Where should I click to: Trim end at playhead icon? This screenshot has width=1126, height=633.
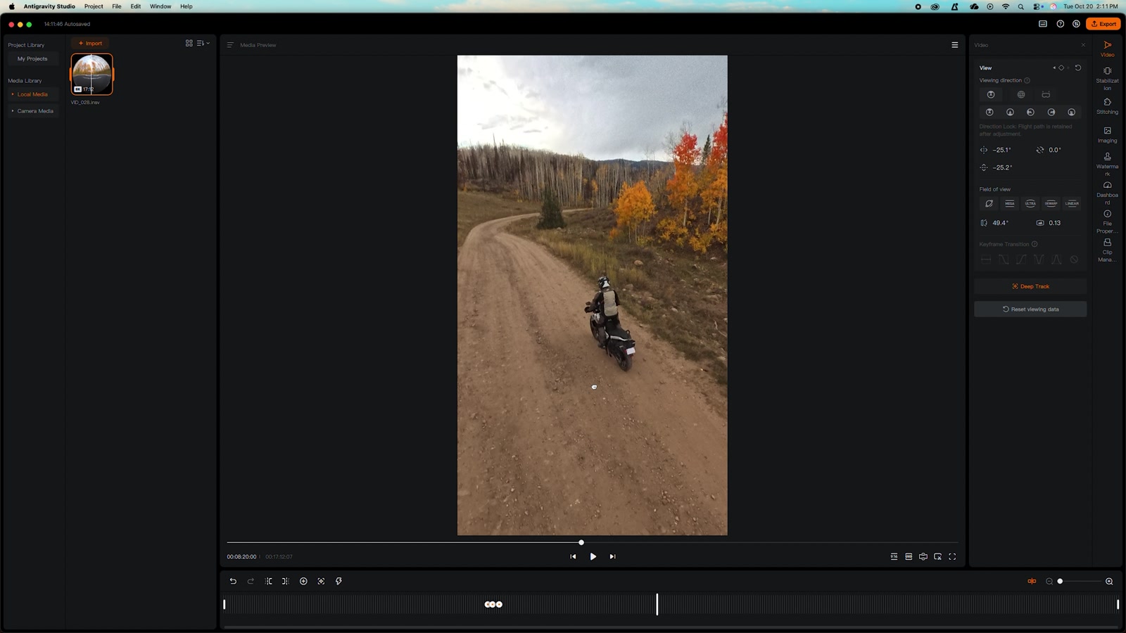click(285, 581)
